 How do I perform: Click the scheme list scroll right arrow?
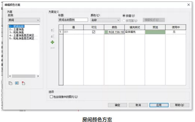38,76
